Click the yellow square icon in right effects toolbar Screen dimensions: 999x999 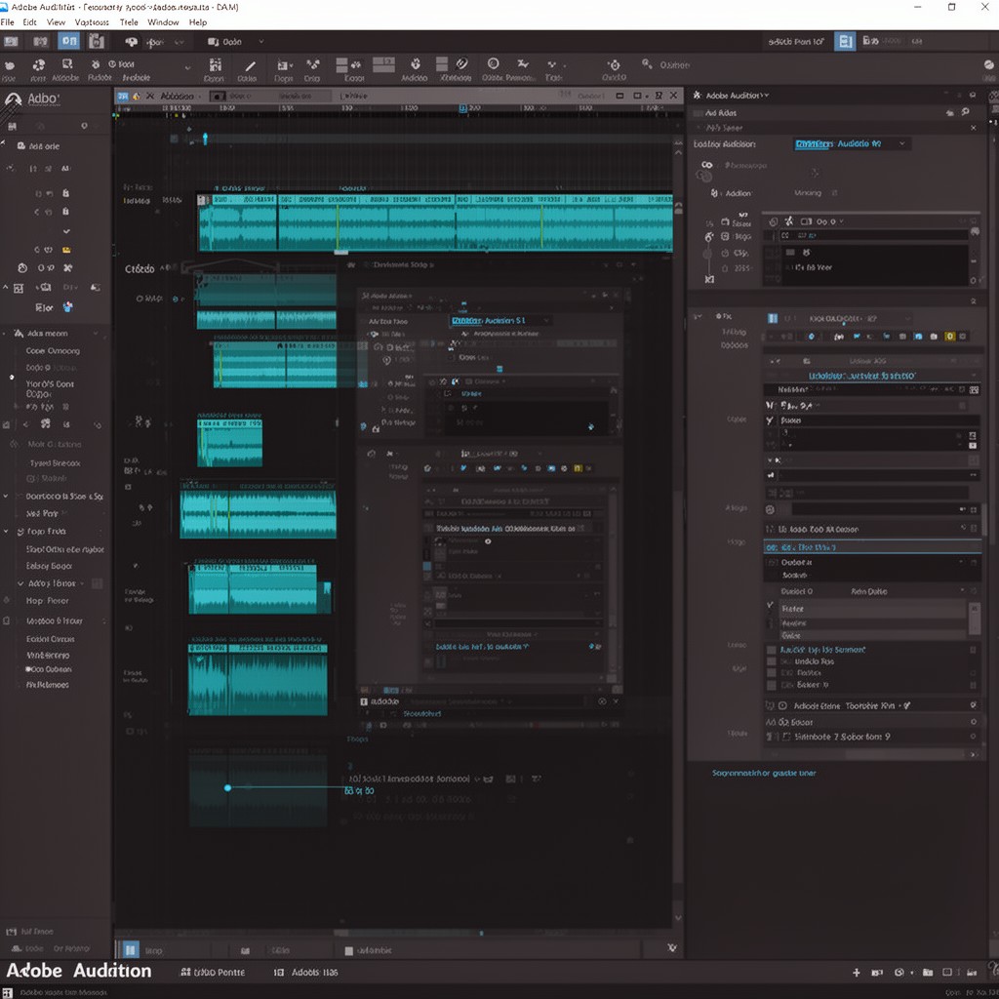click(x=950, y=337)
